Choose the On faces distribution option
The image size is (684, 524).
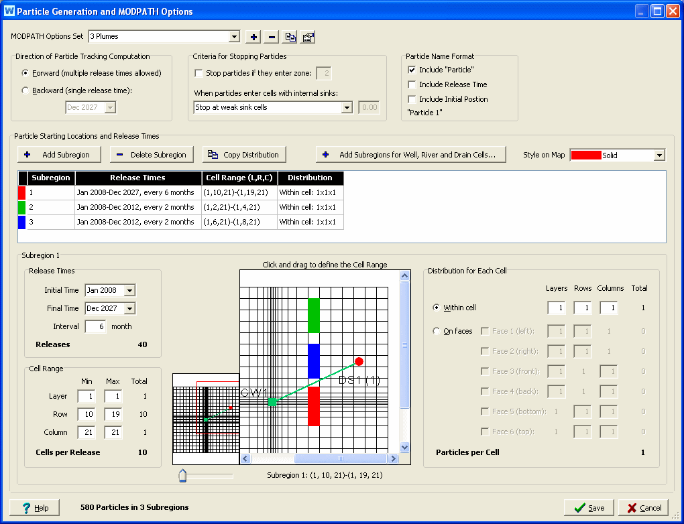click(437, 331)
